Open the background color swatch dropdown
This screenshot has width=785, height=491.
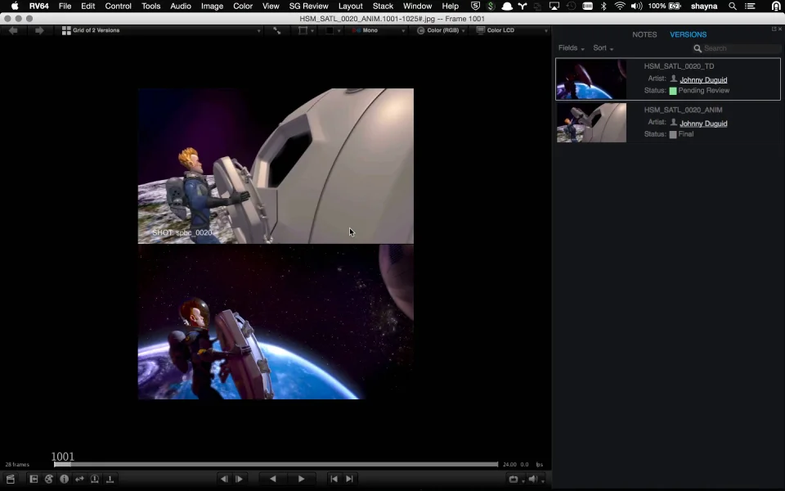tap(333, 30)
